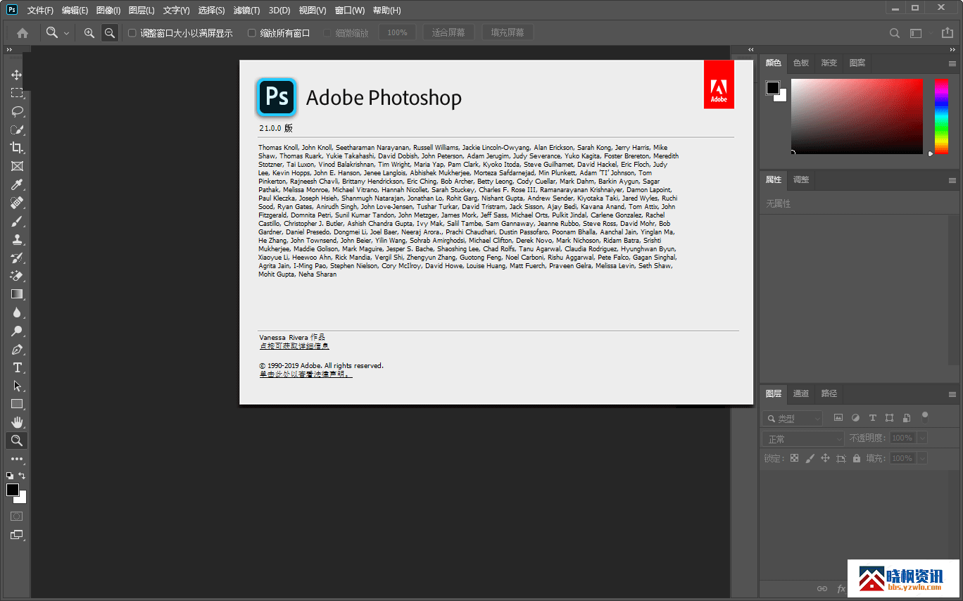The image size is (963, 601).
Task: Select the Pen tool
Action: tap(16, 349)
